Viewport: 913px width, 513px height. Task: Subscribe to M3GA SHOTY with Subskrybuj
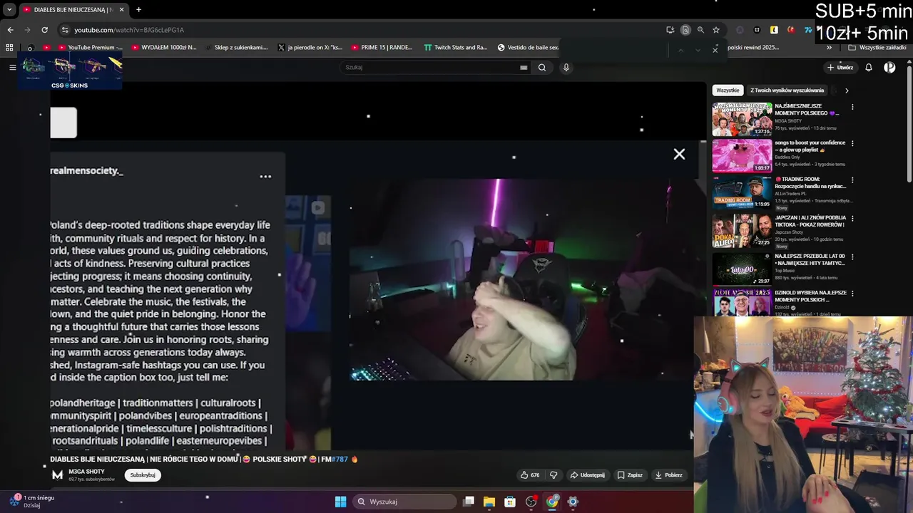click(143, 475)
